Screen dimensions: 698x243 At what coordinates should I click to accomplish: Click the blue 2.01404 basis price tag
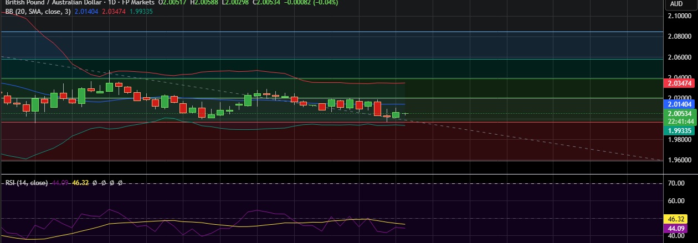coord(680,104)
